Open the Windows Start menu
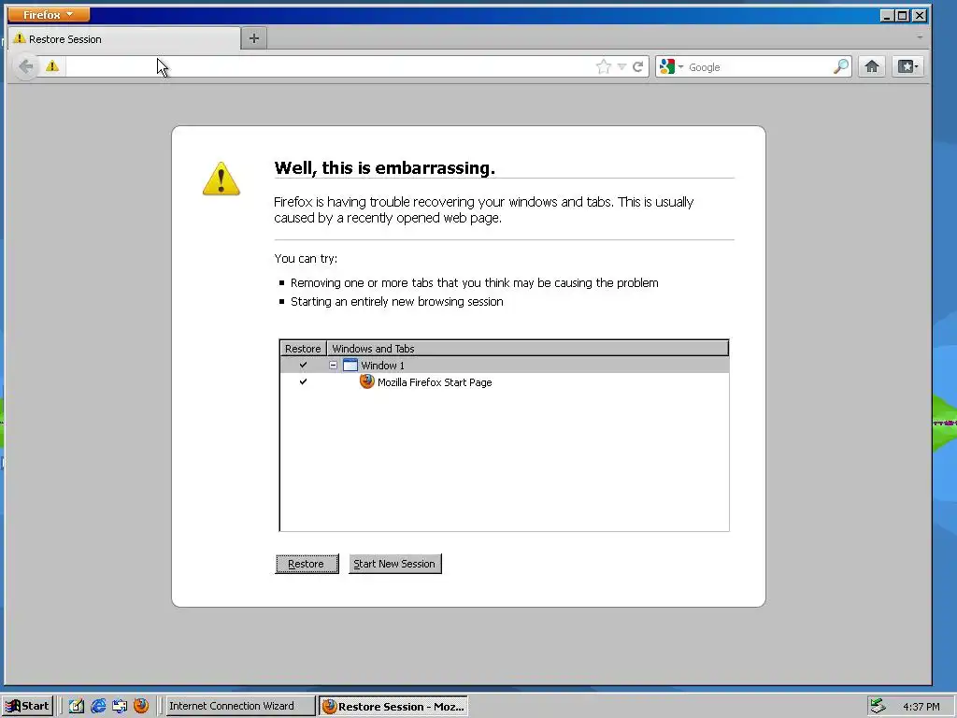The width and height of the screenshot is (957, 718). [x=27, y=706]
